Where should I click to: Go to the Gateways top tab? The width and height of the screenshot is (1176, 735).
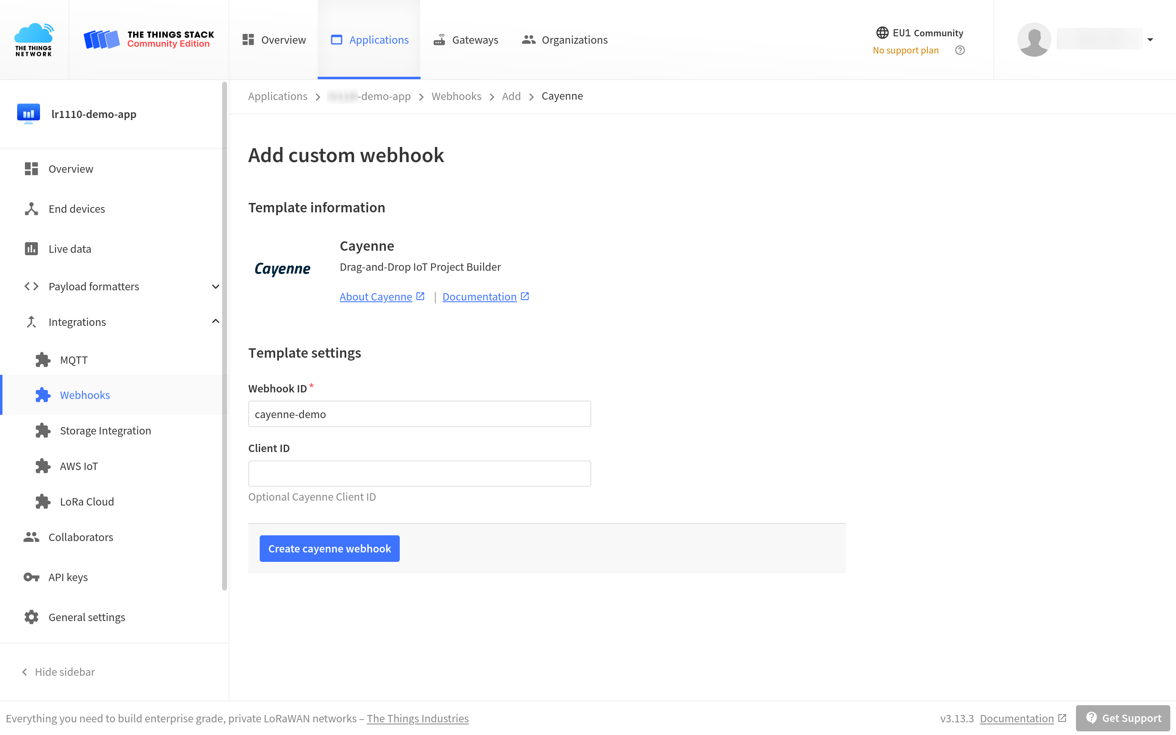[465, 40]
